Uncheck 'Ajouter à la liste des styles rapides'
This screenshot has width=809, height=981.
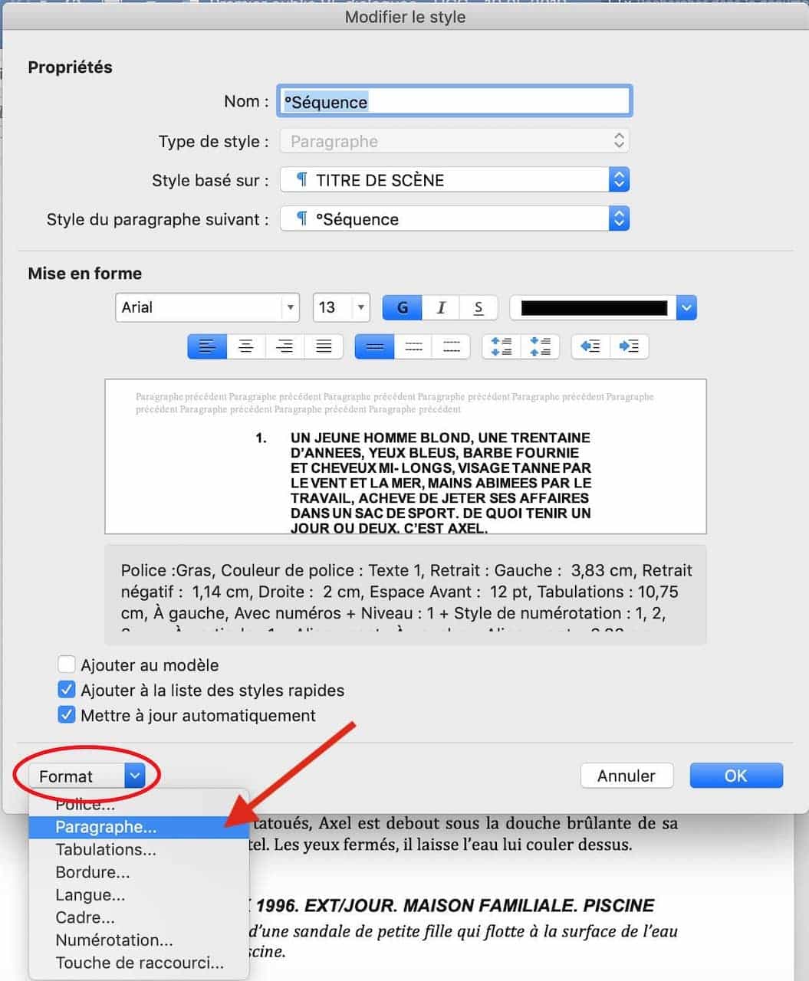pos(67,690)
